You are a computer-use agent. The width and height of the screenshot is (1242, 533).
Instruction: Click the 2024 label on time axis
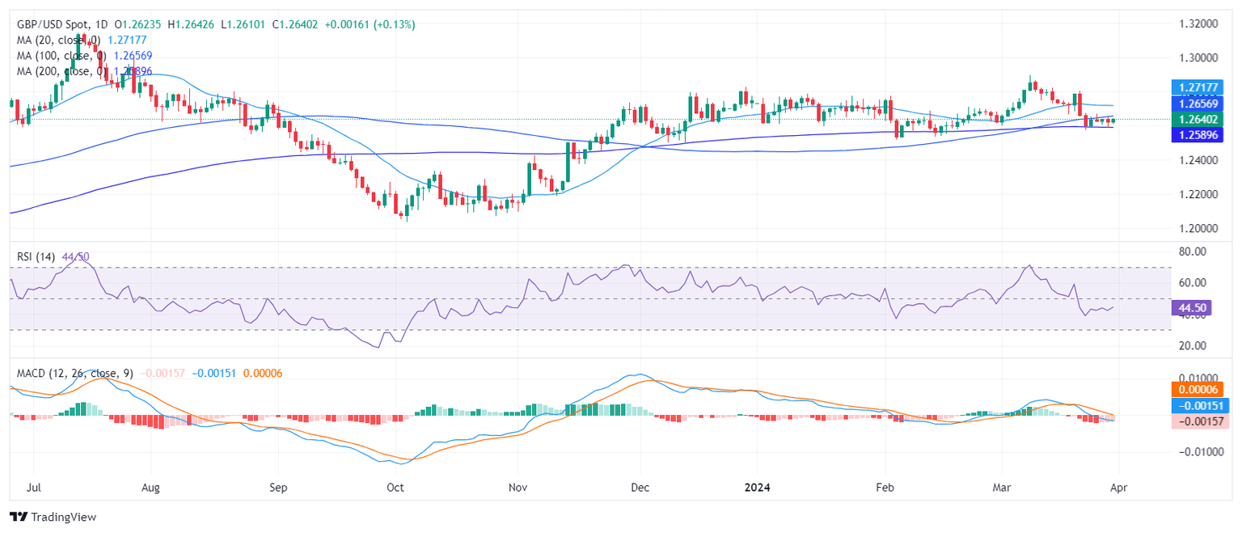point(758,488)
